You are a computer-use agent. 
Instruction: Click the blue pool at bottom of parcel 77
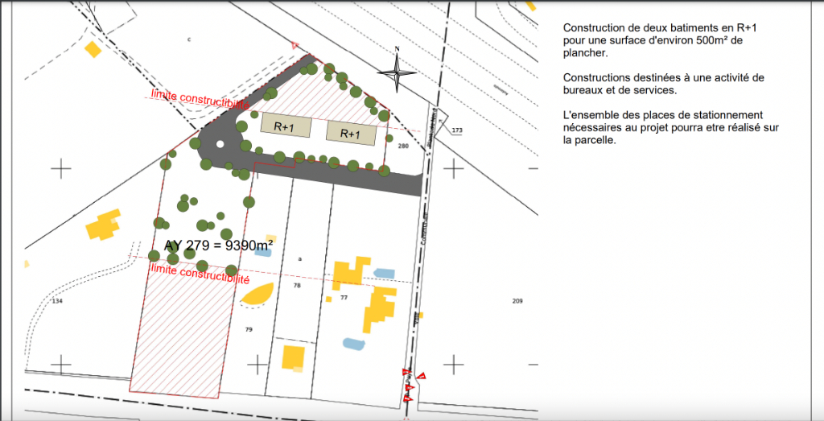tap(354, 344)
